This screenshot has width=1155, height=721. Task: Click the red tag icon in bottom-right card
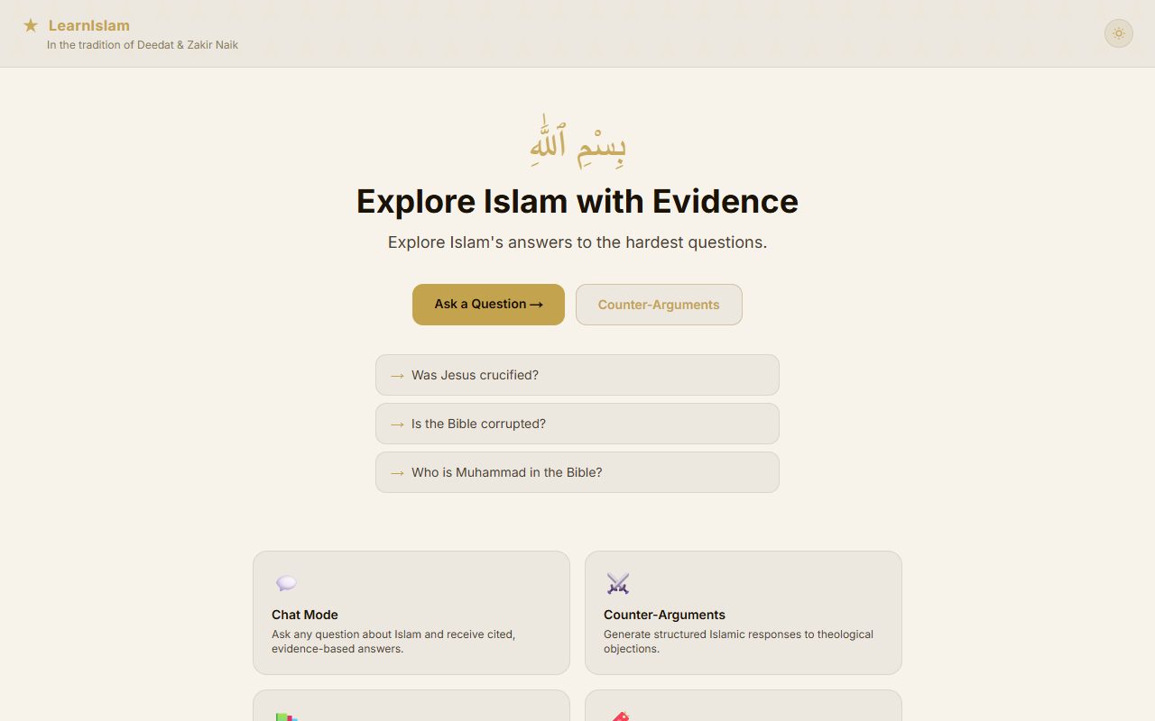click(x=619, y=716)
